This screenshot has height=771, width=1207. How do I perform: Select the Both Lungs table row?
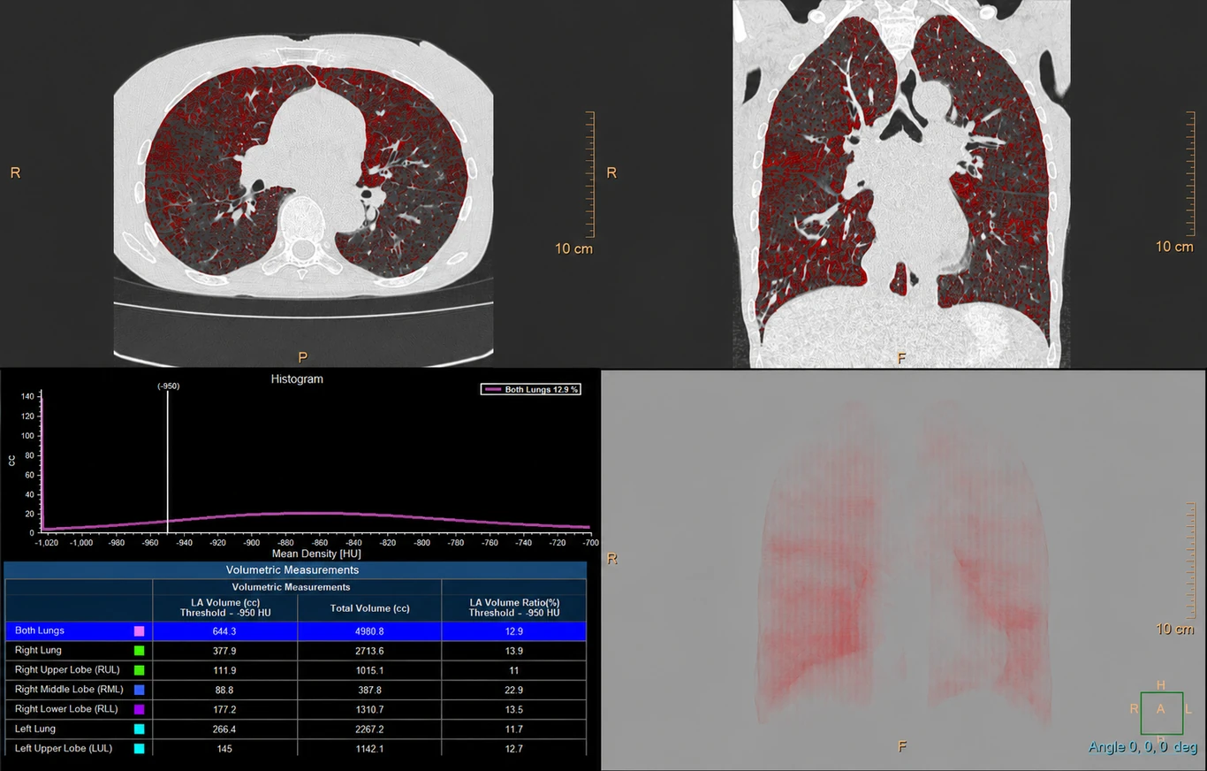pyautogui.click(x=295, y=631)
